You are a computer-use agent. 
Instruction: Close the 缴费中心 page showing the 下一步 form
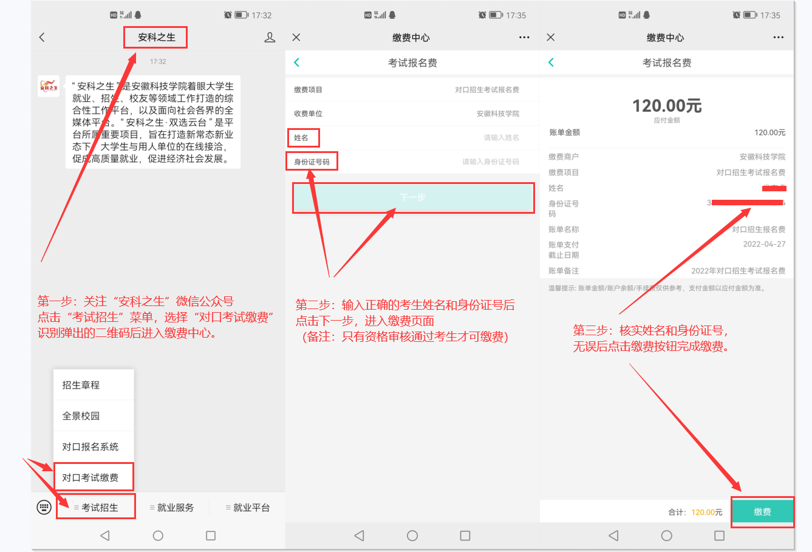coord(296,38)
